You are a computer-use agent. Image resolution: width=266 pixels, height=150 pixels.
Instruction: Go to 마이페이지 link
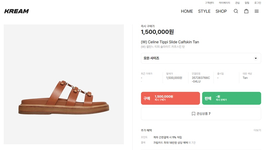coord(224,3)
